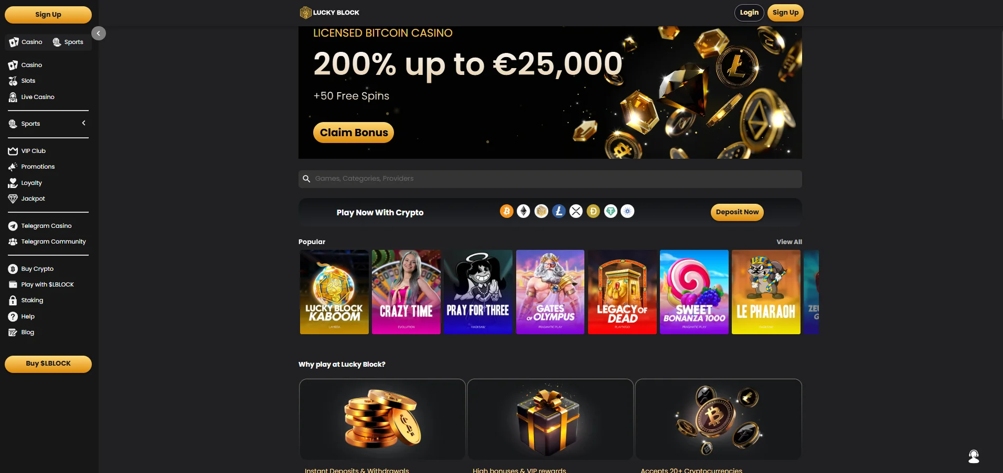Screen dimensions: 1003x473
Task: Click the Tether coin icon
Action: pos(611,211)
